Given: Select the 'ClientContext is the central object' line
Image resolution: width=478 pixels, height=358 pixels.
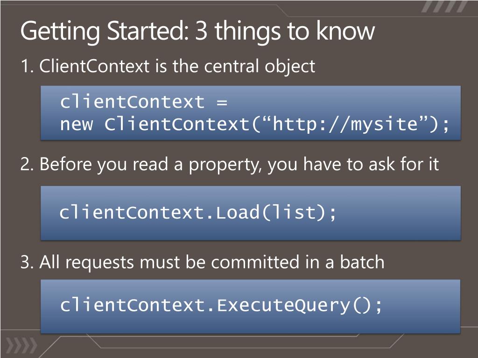Looking at the screenshot, I should tap(177, 66).
